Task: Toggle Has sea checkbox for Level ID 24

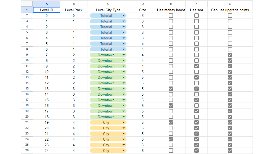Action: 197,151
